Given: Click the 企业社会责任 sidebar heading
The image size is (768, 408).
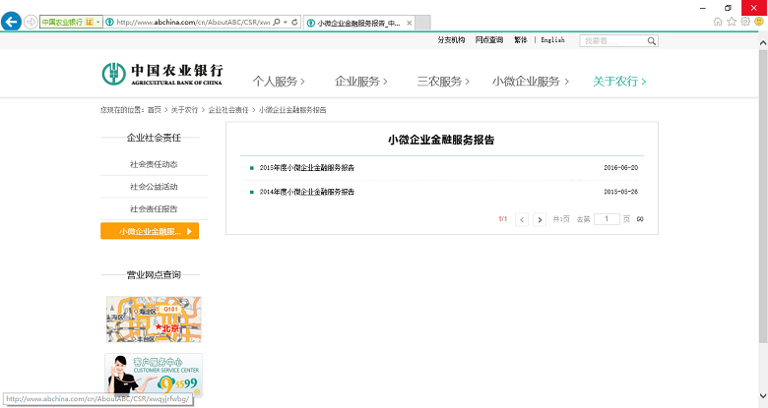Looking at the screenshot, I should coord(154,138).
